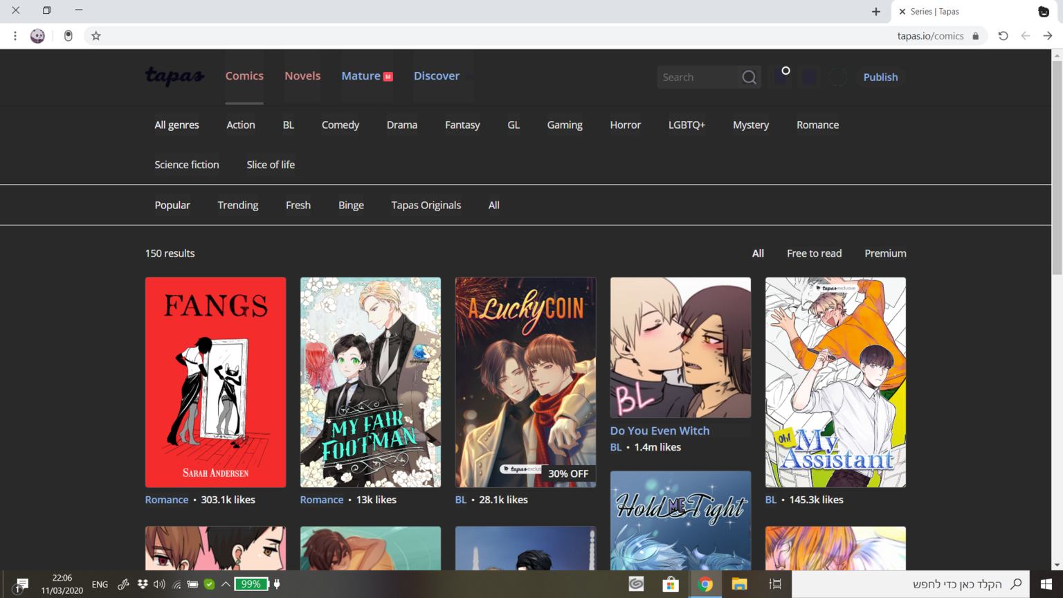Filter by Romance genre in genre bar
The image size is (1063, 598).
pyautogui.click(x=817, y=125)
